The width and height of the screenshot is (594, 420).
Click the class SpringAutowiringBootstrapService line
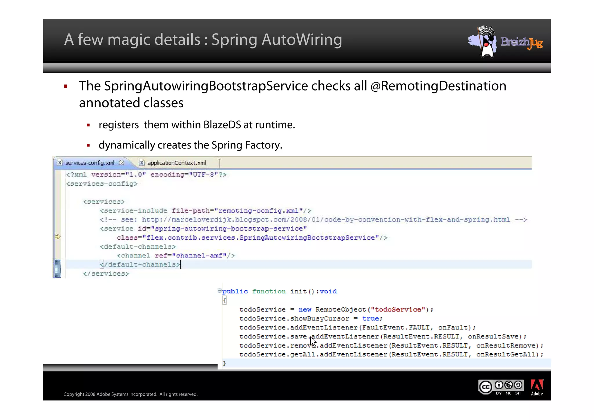252,238
